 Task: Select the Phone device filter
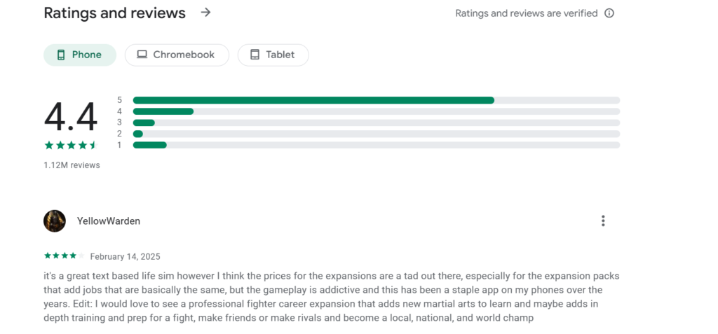click(80, 55)
